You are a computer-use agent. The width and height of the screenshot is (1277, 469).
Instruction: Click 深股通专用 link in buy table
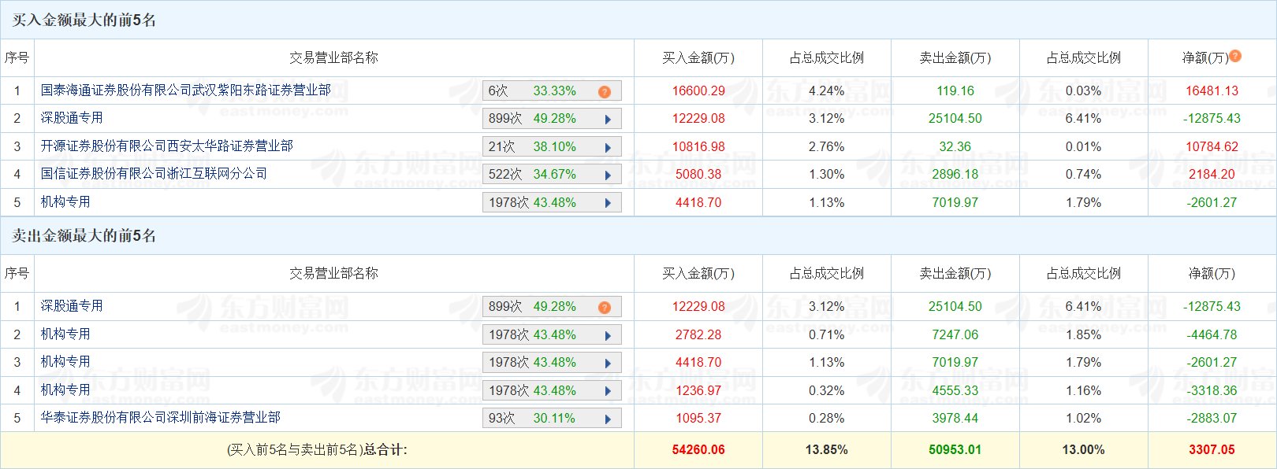pyautogui.click(x=72, y=118)
